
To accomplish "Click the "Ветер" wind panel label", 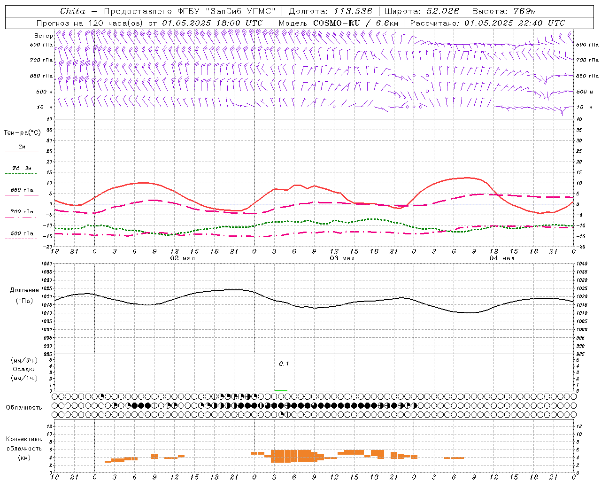I will [44, 36].
